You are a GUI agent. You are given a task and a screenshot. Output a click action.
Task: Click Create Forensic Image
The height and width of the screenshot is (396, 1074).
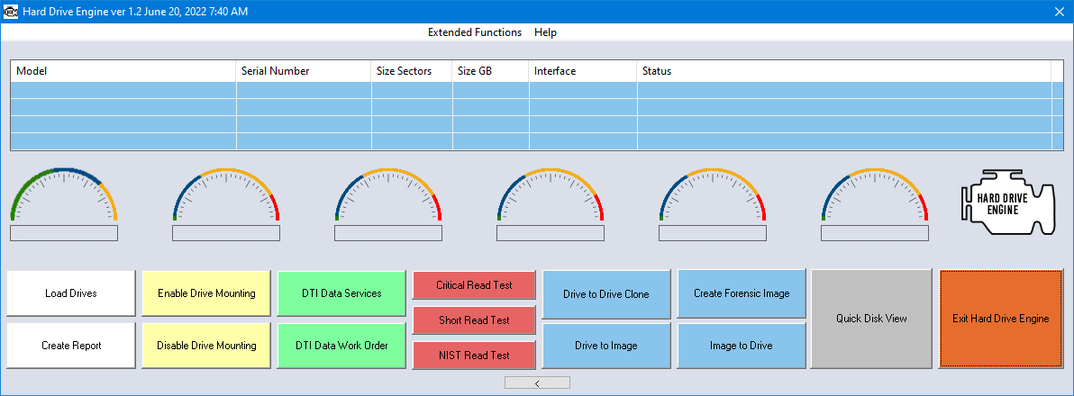pos(742,293)
